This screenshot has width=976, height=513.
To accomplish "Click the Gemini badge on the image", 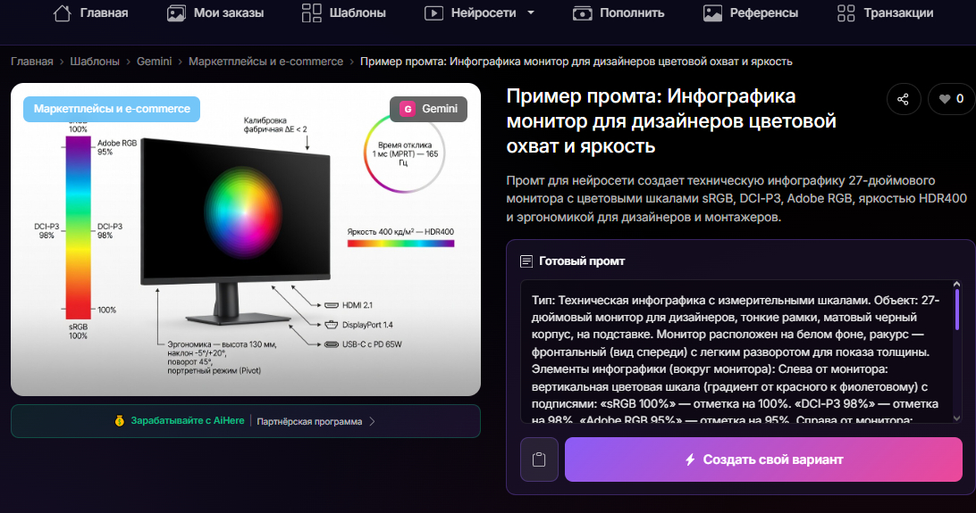I will (x=428, y=109).
